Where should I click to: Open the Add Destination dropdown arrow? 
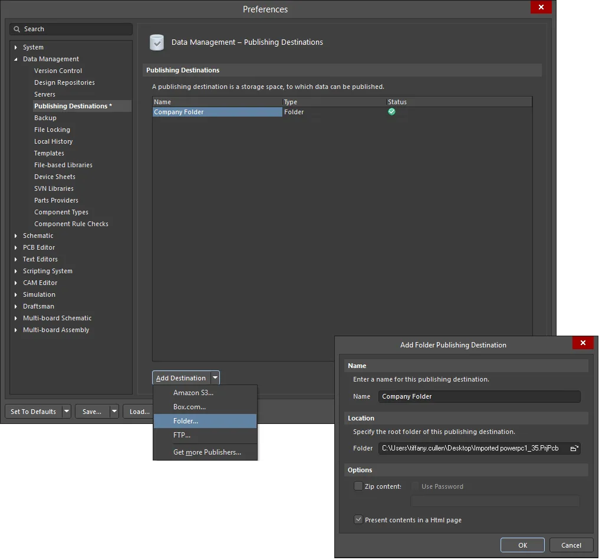pyautogui.click(x=215, y=377)
